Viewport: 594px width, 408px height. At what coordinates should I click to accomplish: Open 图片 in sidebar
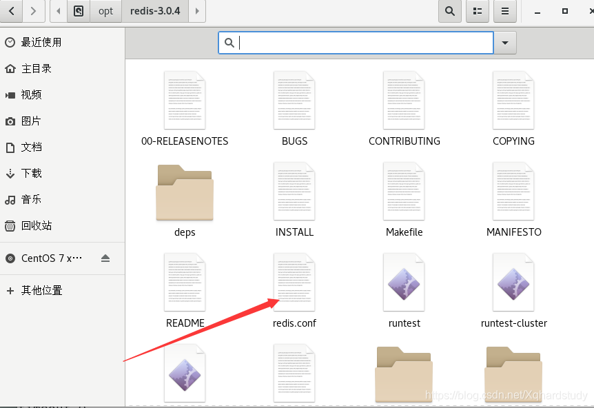click(62, 121)
